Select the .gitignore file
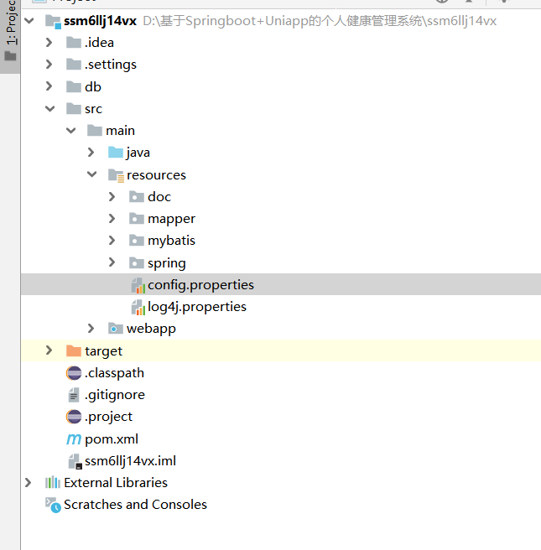Viewport: 541px width, 550px height. point(114,395)
